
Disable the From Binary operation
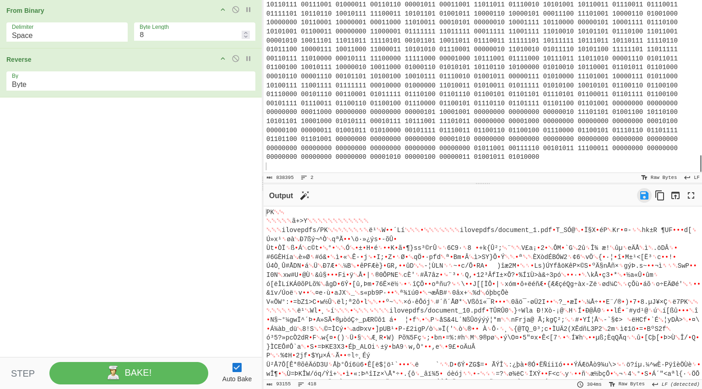point(236,10)
